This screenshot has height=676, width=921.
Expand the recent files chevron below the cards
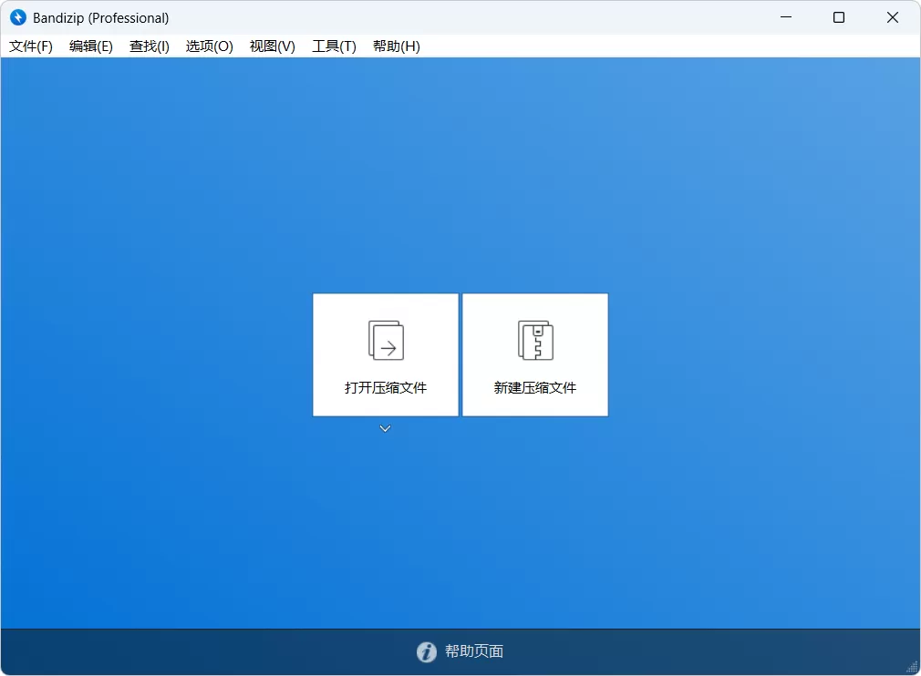point(385,427)
